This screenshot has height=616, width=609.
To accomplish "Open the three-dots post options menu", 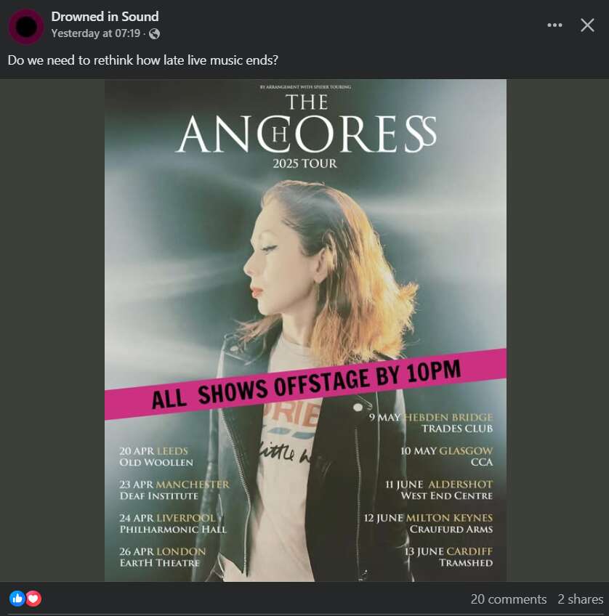I will point(554,25).
